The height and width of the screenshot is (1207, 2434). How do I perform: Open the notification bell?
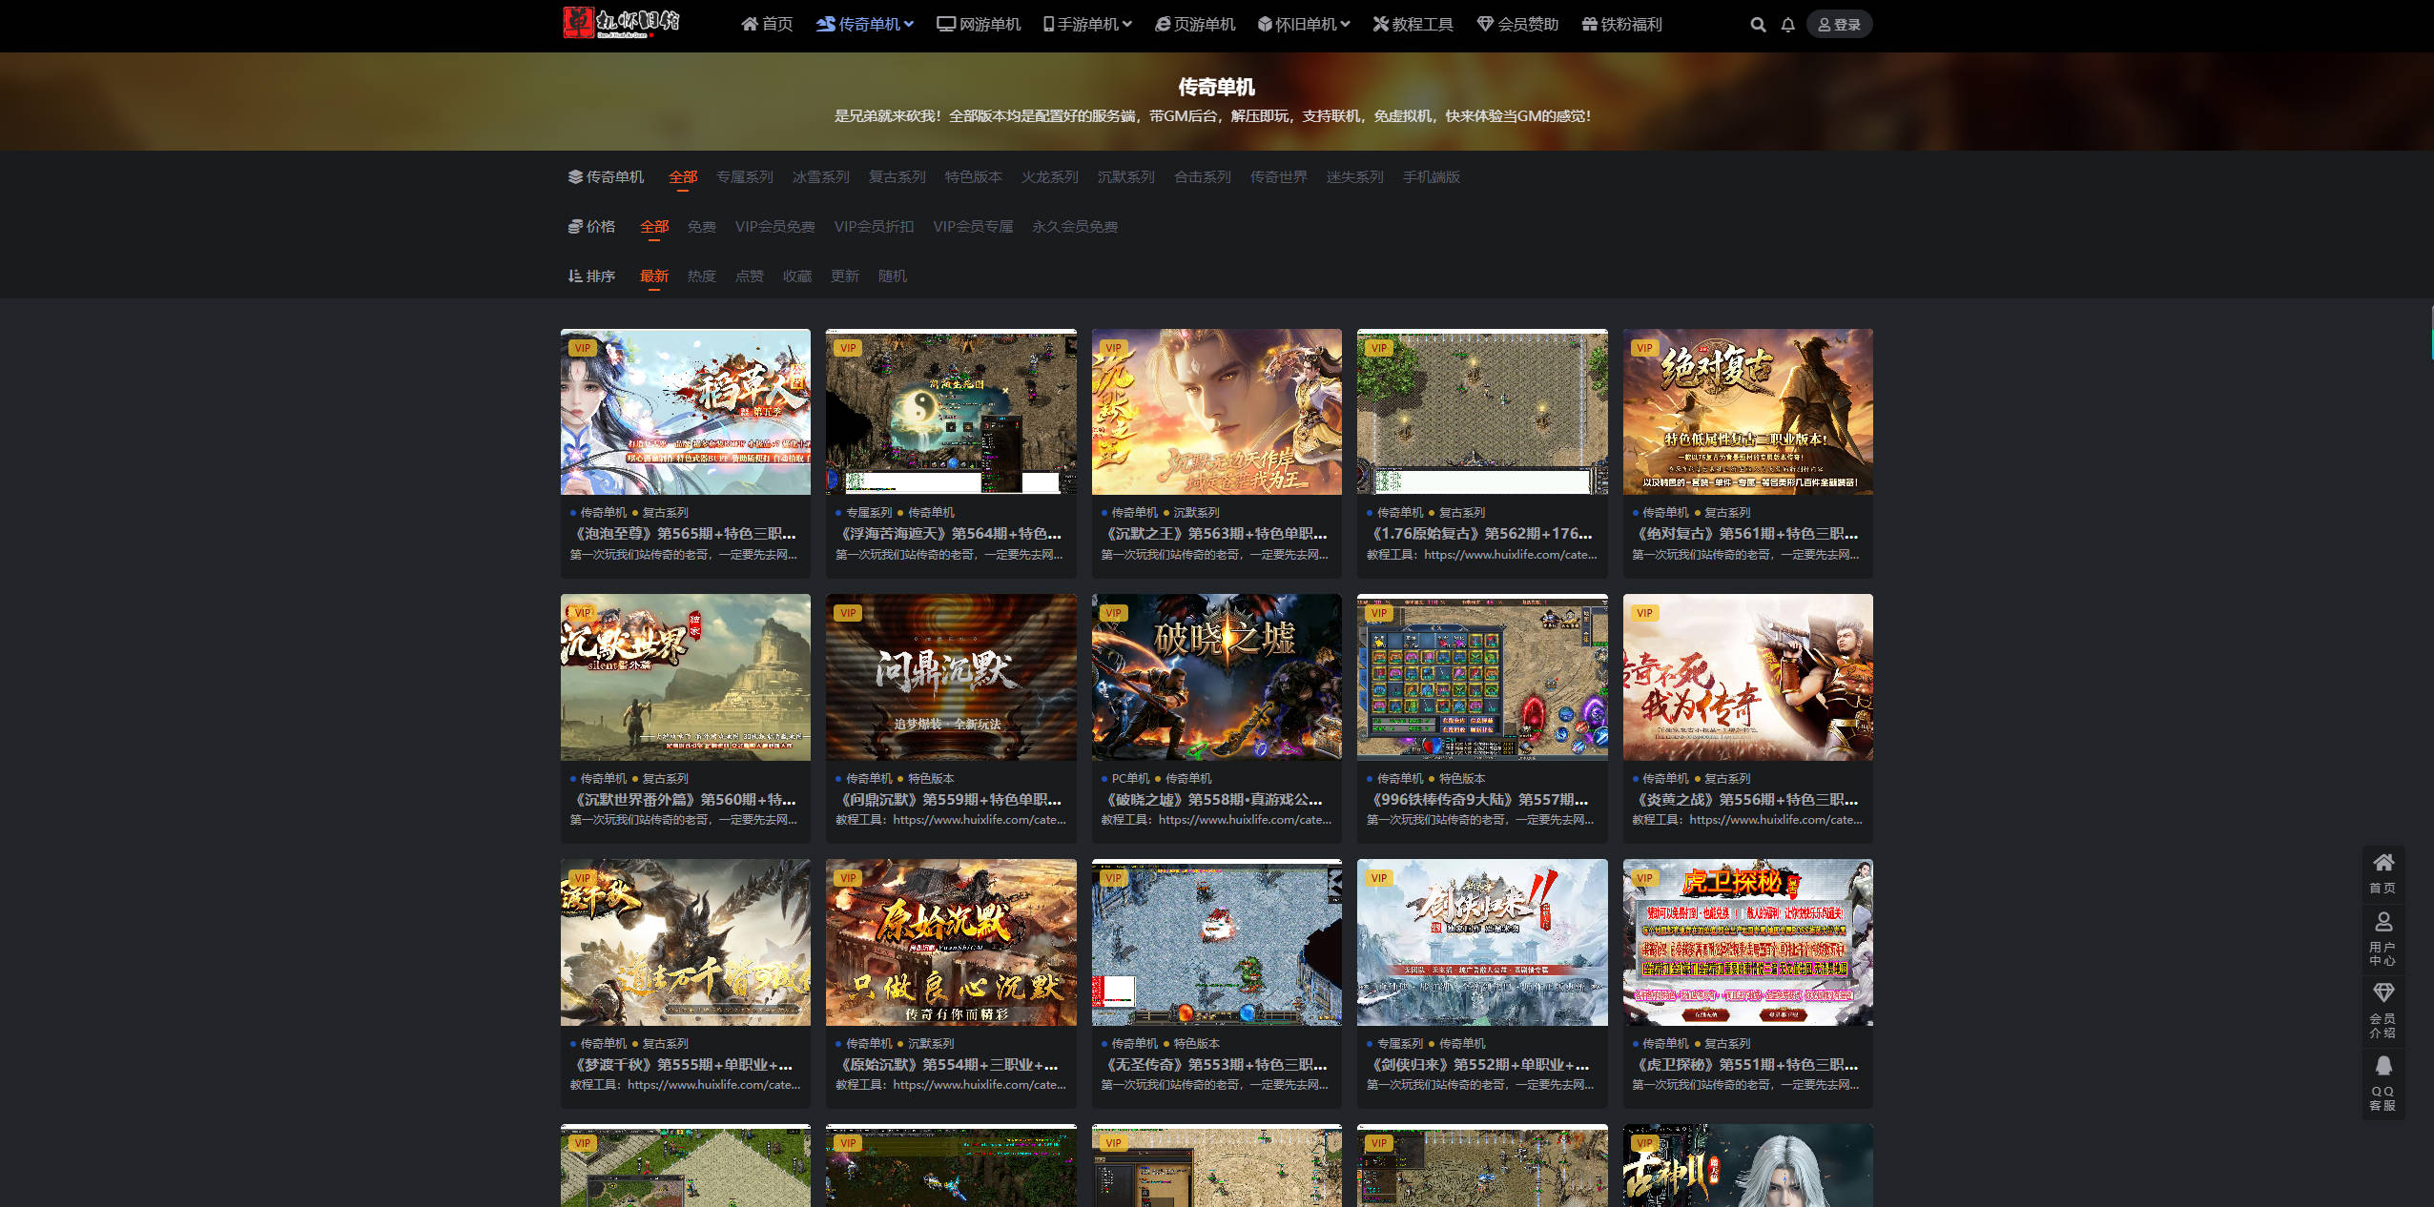pyautogui.click(x=1788, y=25)
